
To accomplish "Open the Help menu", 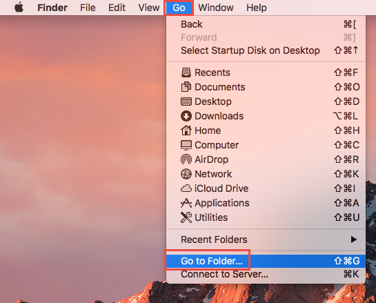I will point(257,8).
